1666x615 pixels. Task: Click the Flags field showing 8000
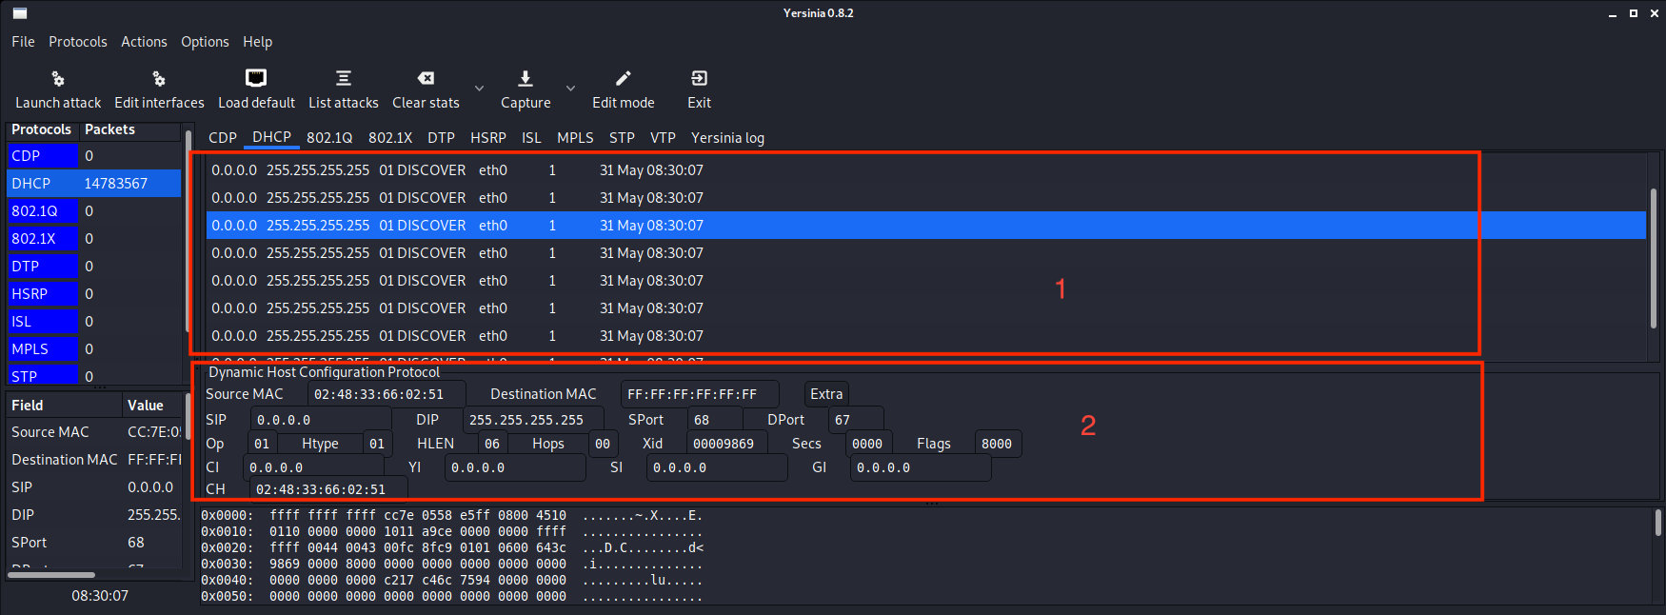tap(998, 444)
